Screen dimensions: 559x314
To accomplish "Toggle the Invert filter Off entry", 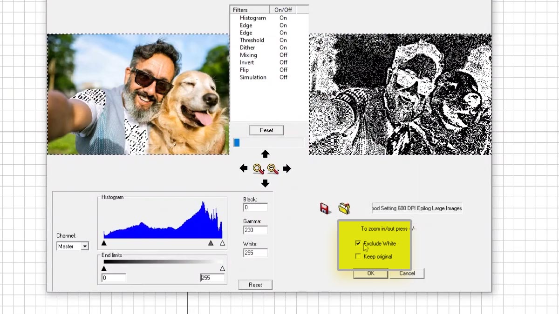I will click(x=283, y=62).
